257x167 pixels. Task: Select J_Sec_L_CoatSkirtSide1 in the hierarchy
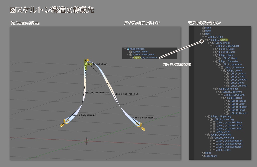click(229, 129)
